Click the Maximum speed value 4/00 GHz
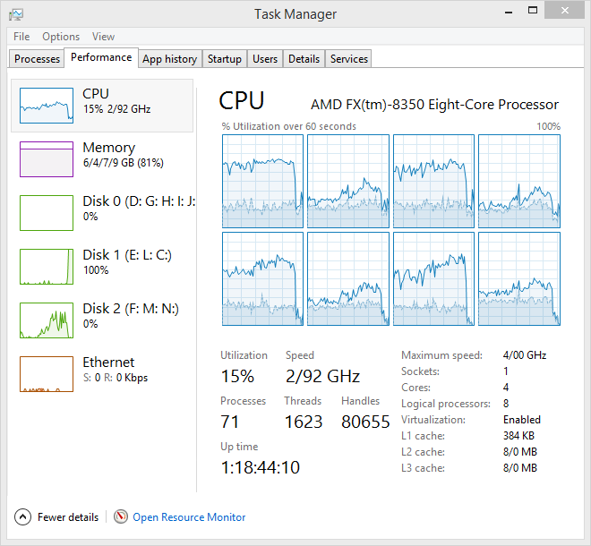The width and height of the screenshot is (591, 546). (525, 355)
